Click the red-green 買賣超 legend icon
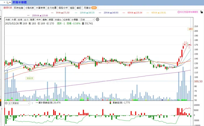Viewport: 204px width, 126px height. click(110, 103)
